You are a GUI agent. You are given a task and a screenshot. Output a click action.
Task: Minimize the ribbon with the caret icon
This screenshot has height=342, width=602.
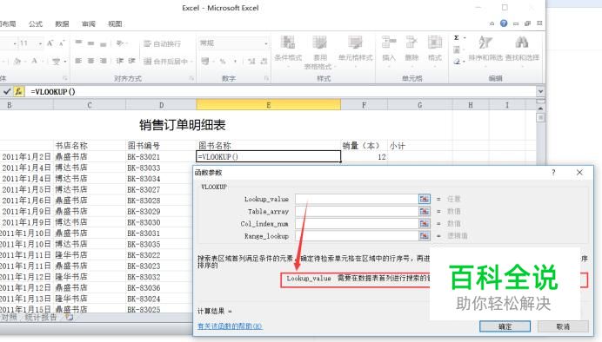(492, 23)
